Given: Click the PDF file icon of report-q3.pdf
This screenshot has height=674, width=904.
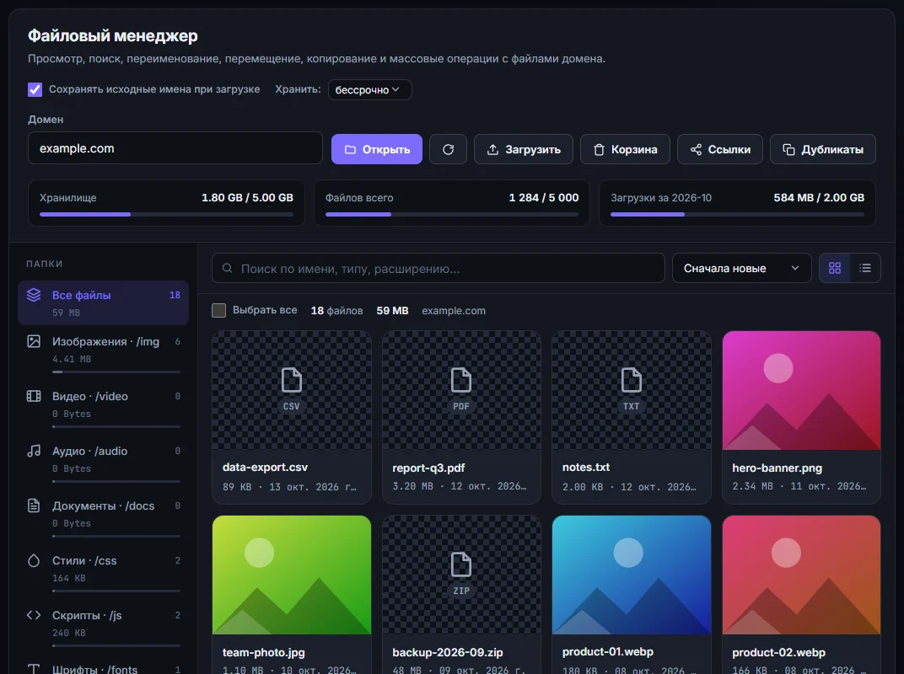Looking at the screenshot, I should (x=461, y=380).
